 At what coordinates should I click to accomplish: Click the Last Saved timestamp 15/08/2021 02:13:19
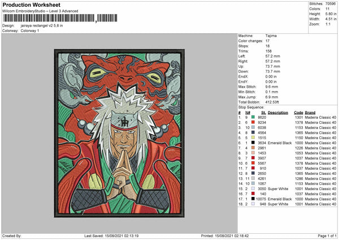[121, 235]
